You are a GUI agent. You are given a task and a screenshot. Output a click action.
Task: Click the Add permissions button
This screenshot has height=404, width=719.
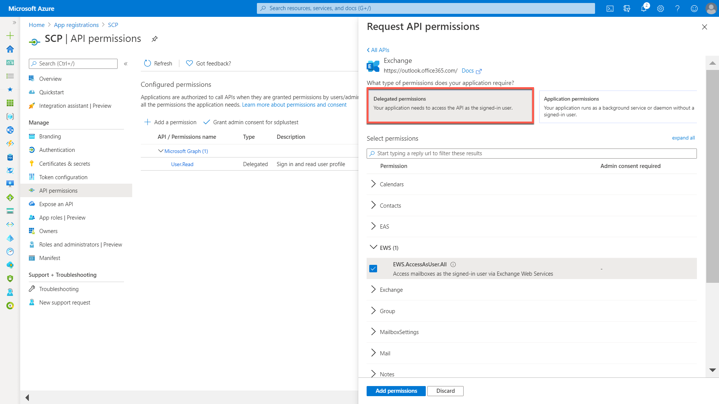(x=396, y=391)
